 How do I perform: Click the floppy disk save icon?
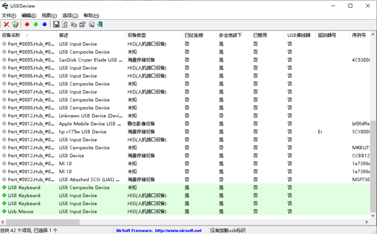56,24
